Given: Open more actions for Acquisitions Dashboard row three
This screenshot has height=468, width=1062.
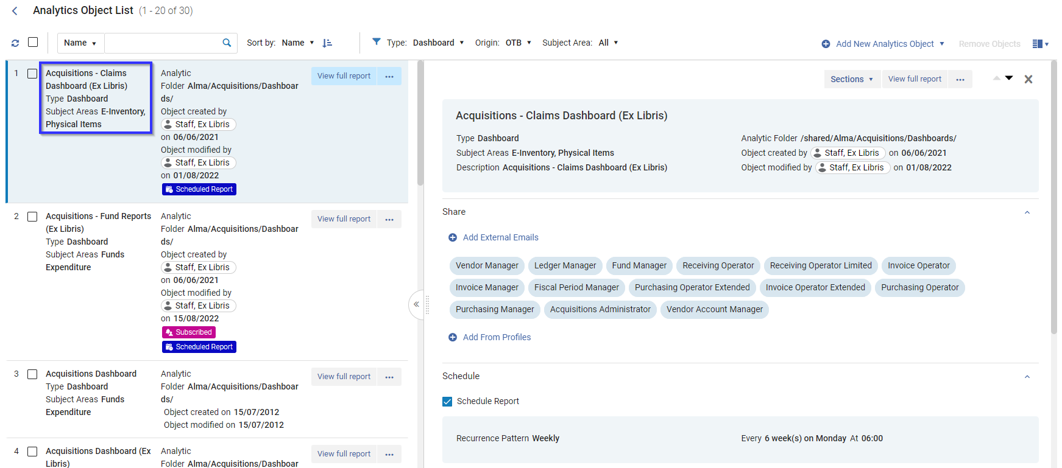Looking at the screenshot, I should [x=389, y=377].
